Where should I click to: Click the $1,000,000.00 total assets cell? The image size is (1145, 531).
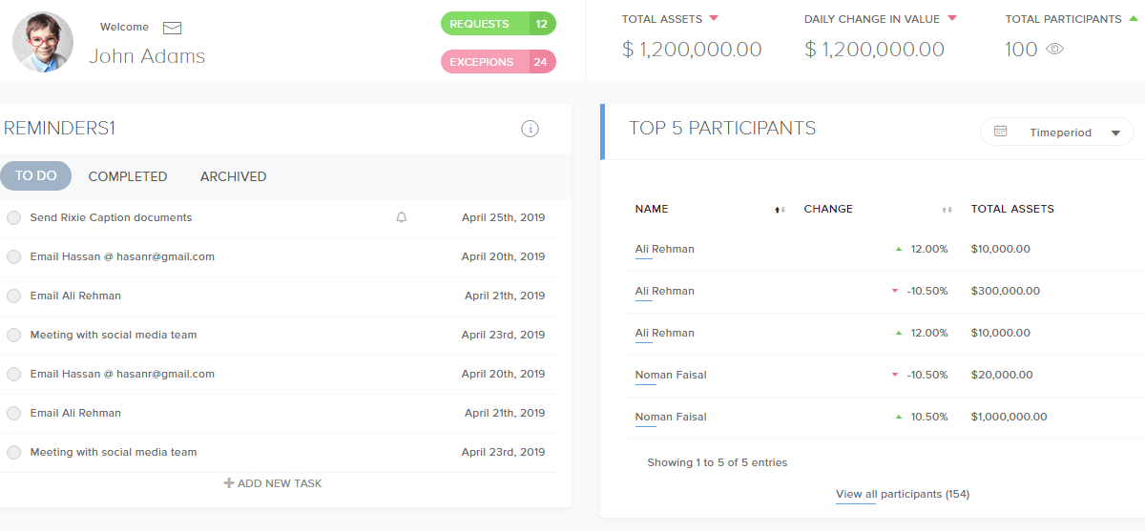[x=1009, y=417]
